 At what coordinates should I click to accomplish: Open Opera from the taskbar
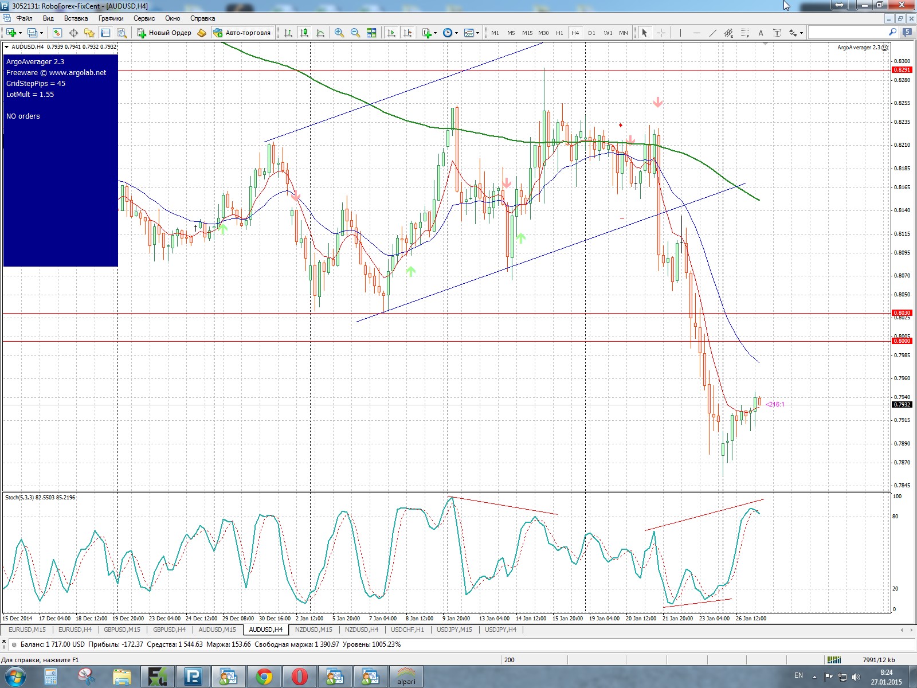coord(300,677)
